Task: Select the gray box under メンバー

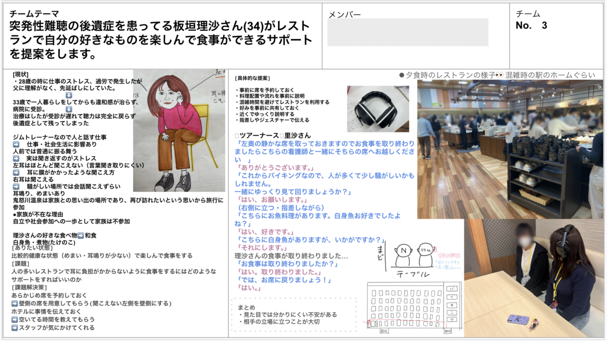Action: pyautogui.click(x=408, y=32)
